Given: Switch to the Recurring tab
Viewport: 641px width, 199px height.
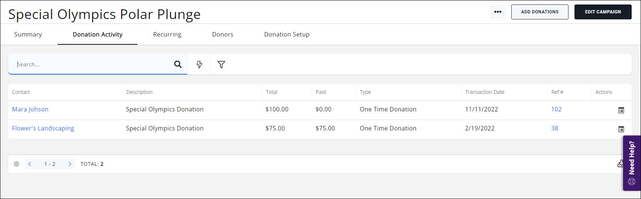Looking at the screenshot, I should 167,34.
